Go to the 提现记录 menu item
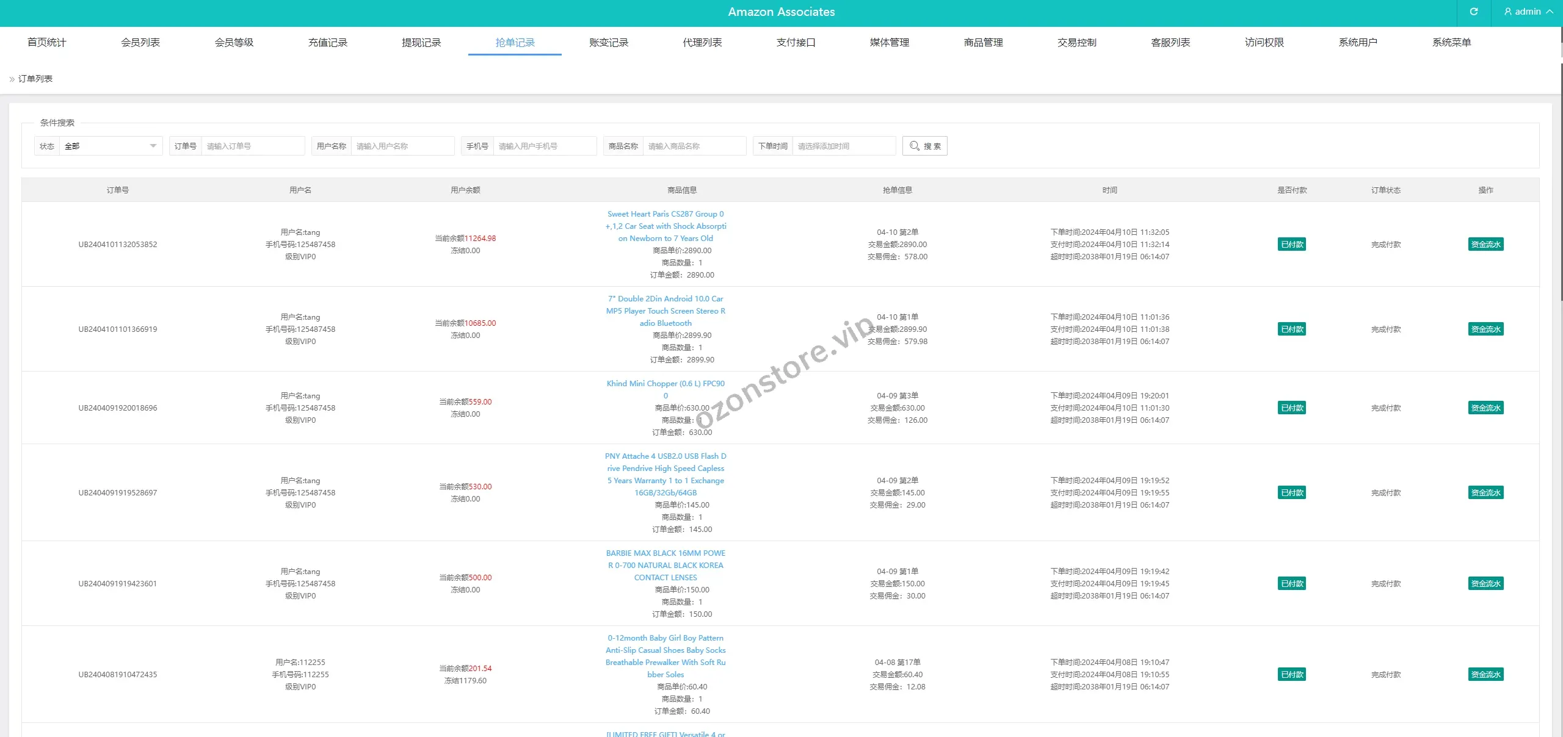The width and height of the screenshot is (1563, 737). [x=421, y=42]
